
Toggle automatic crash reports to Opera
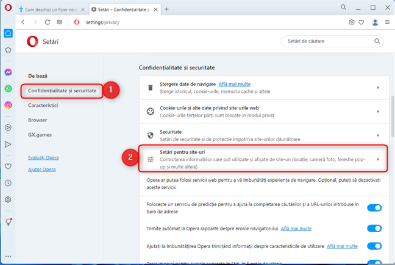pos(374,229)
